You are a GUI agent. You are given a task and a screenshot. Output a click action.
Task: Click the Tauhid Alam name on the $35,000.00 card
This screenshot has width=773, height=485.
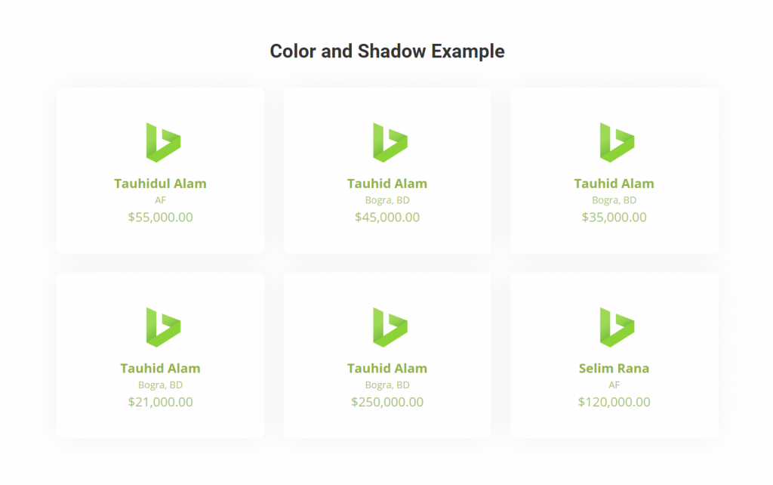(x=614, y=183)
